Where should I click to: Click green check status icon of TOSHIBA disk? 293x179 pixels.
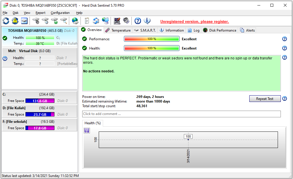[x=5, y=38]
